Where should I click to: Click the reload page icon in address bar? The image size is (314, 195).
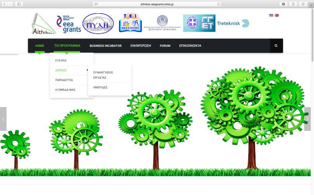(218, 4)
